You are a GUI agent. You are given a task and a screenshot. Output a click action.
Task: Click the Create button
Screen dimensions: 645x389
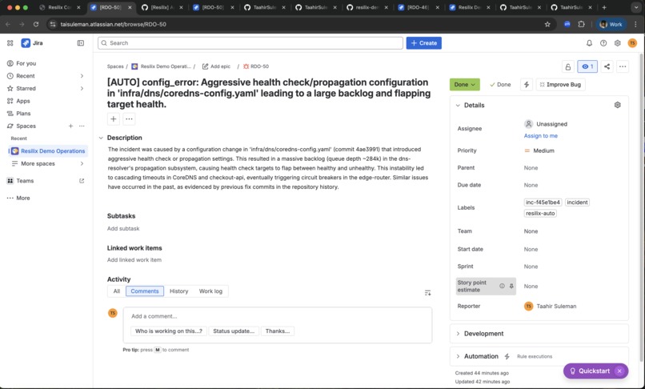[x=423, y=42]
